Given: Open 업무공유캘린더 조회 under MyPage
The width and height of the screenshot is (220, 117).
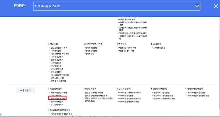Looking at the screenshot, I should 59,48.
